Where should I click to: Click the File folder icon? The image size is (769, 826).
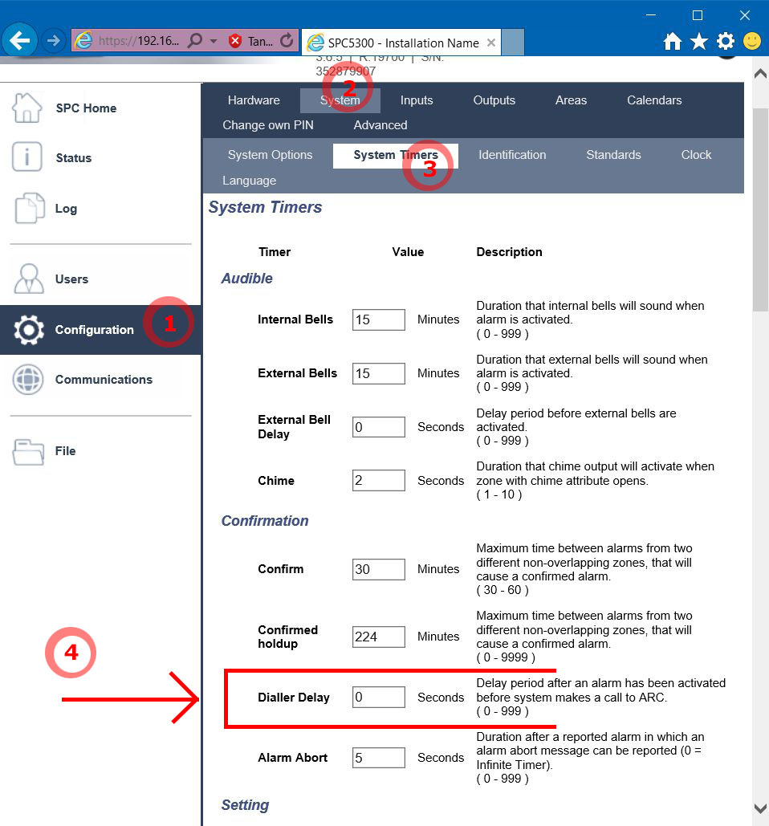point(29,451)
